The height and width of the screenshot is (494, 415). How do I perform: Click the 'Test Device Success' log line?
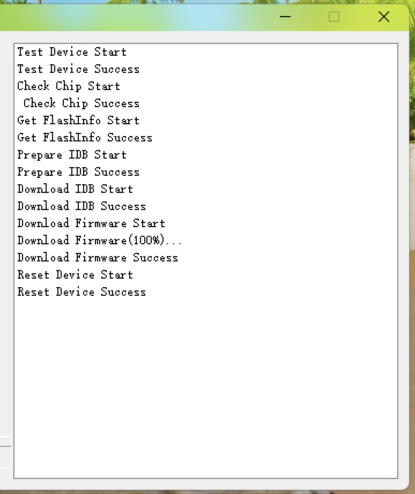(78, 69)
